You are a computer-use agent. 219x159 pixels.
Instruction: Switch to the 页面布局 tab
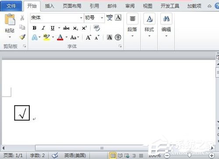[x=72, y=6]
